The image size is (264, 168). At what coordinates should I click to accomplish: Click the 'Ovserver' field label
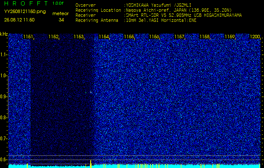point(86,5)
